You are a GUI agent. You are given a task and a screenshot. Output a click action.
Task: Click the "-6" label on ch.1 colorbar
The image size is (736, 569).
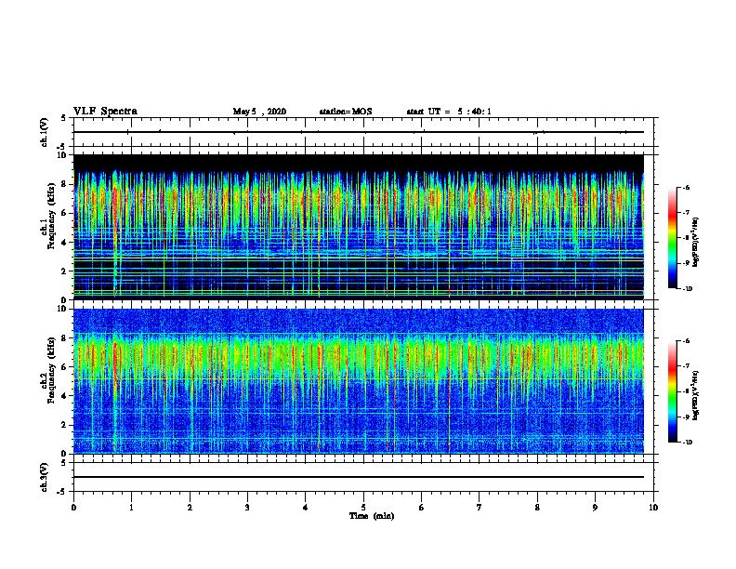(686, 187)
